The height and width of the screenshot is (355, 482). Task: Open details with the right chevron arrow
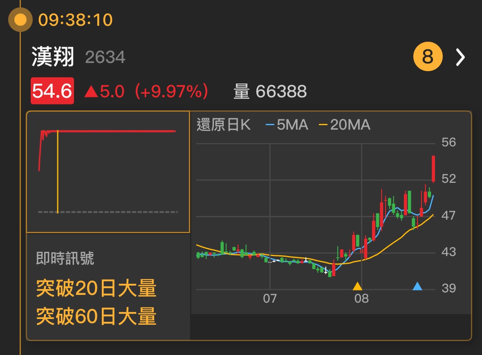point(460,57)
